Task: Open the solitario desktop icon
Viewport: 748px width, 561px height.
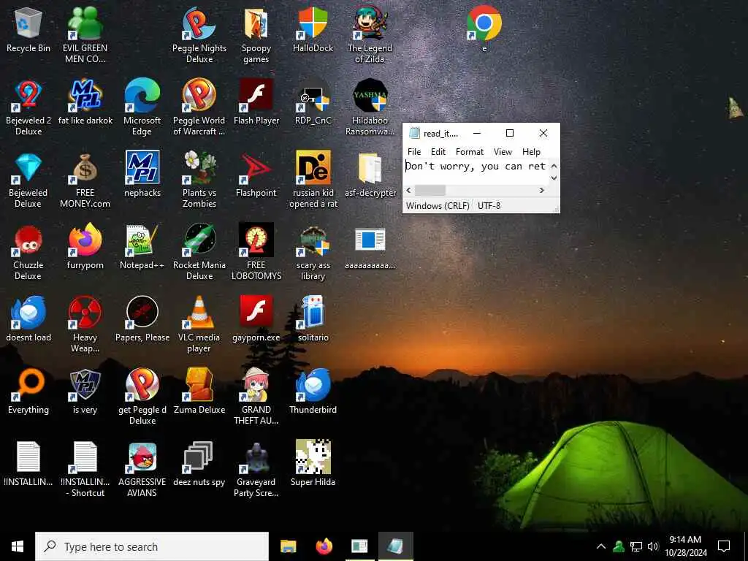Action: tap(313, 318)
